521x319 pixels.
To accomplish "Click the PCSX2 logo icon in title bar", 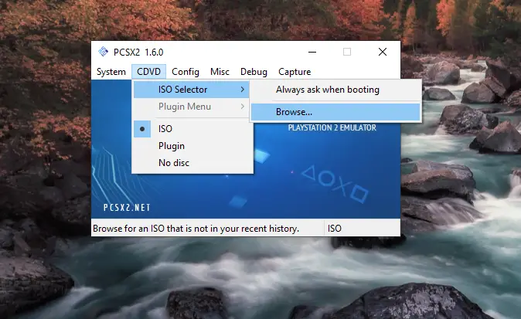I will [103, 52].
